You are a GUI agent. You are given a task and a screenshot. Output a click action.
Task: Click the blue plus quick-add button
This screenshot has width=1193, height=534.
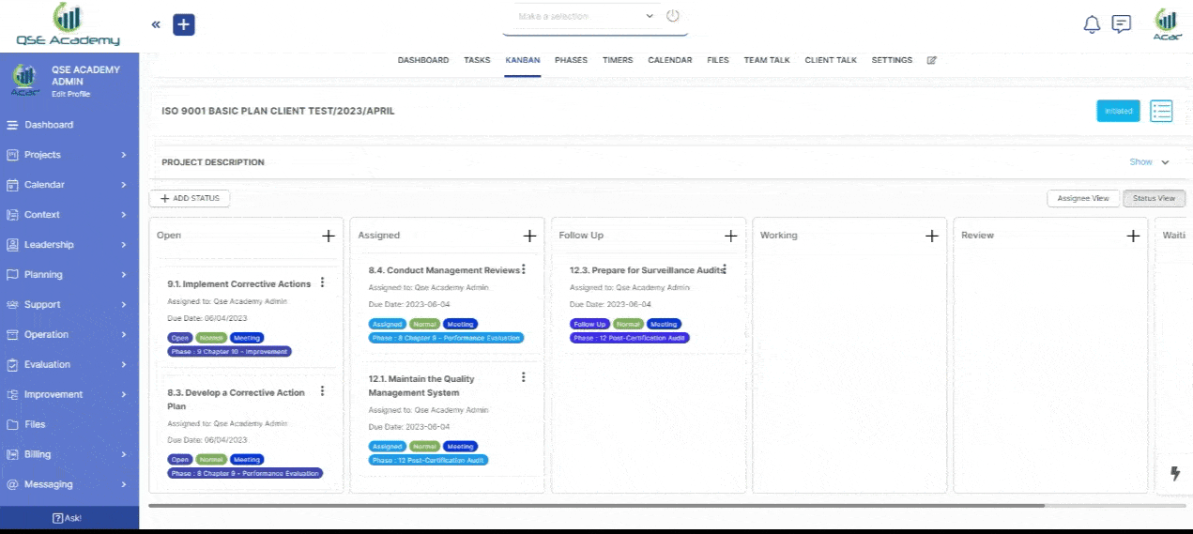click(x=184, y=24)
